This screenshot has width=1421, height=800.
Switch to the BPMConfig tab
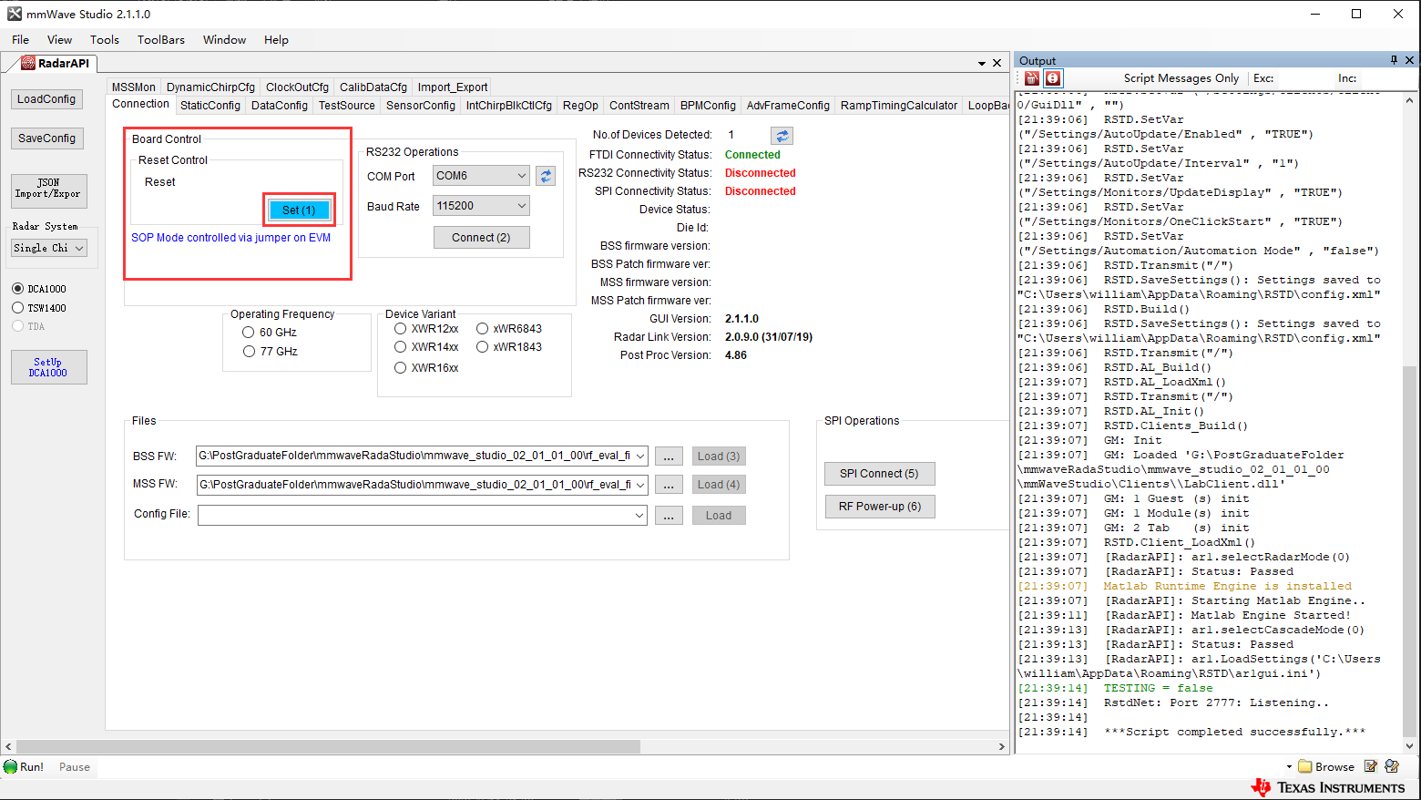(x=708, y=106)
